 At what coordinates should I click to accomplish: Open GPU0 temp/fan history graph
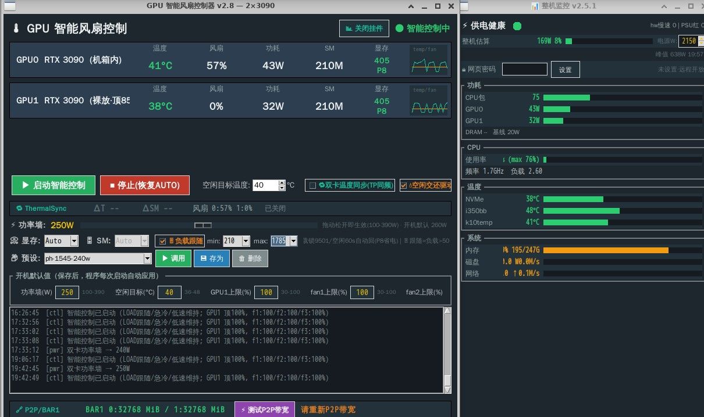(x=429, y=60)
